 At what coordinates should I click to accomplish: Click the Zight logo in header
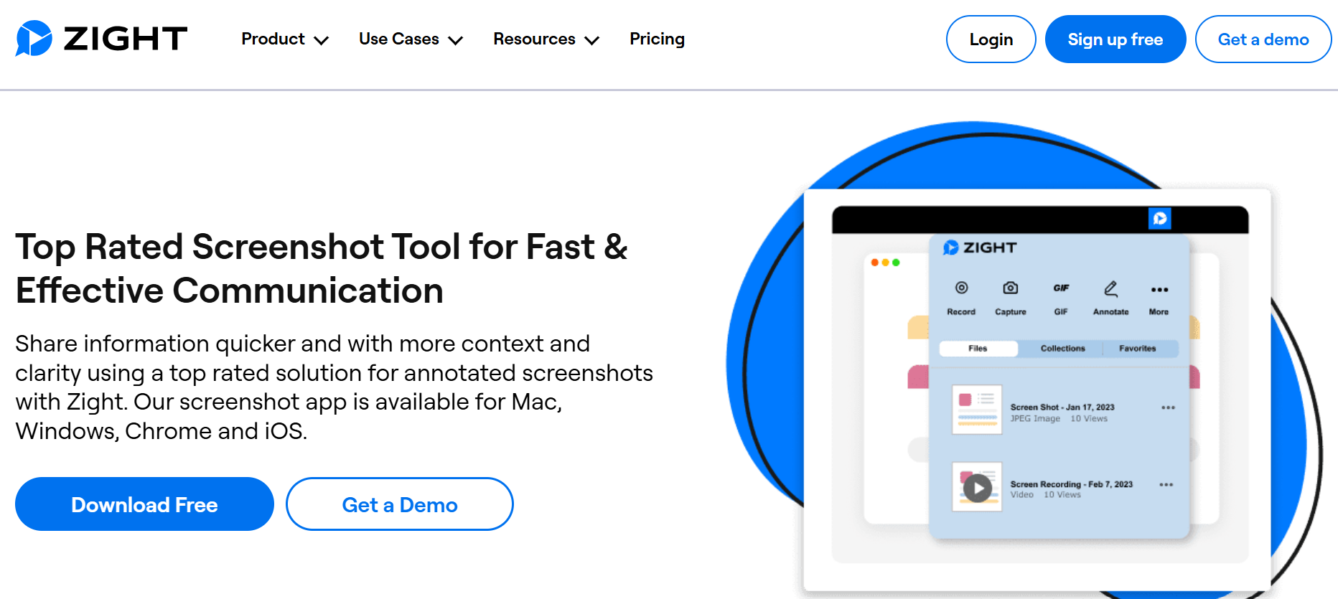click(101, 38)
